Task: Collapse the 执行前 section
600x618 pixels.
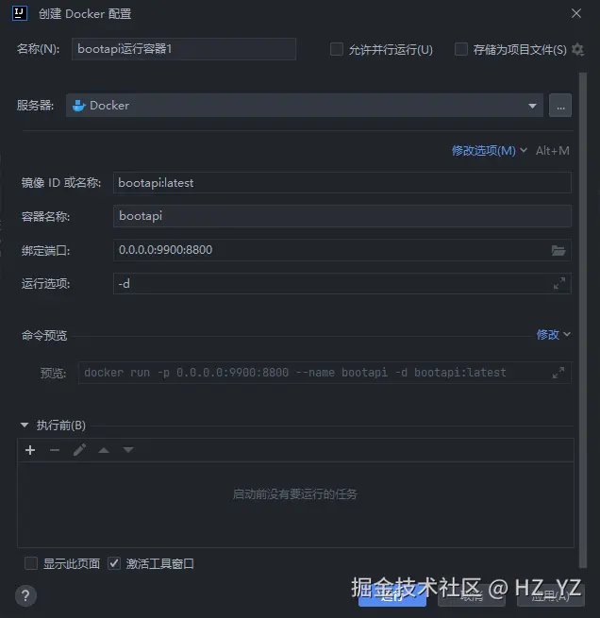Action: point(25,426)
